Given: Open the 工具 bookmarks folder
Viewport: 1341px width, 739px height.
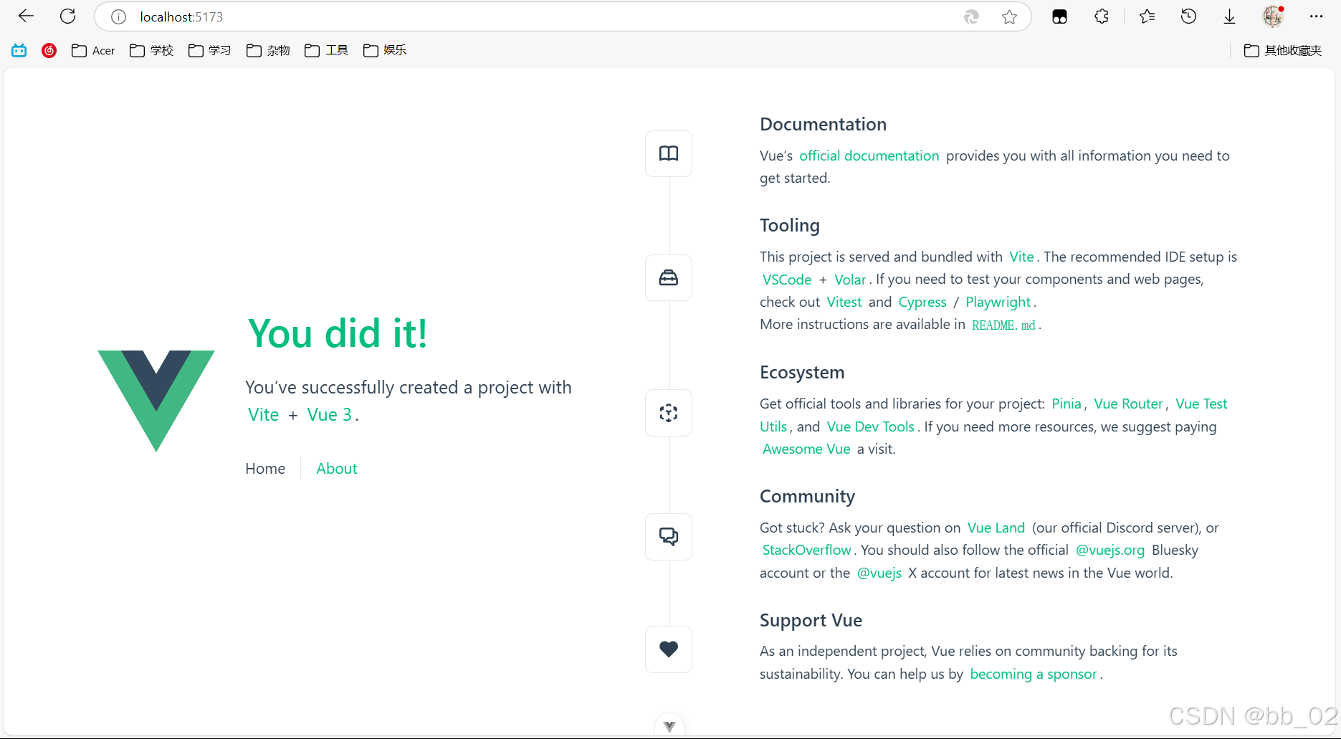Looking at the screenshot, I should pyautogui.click(x=326, y=50).
